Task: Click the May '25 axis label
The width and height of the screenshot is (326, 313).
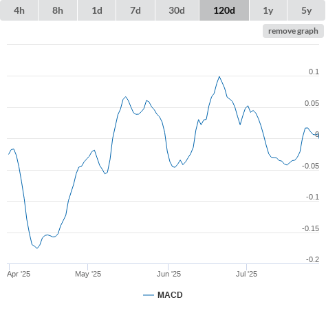Action: tap(88, 274)
